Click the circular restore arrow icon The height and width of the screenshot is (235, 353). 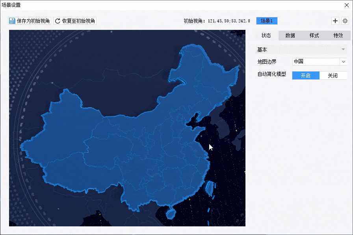point(58,21)
